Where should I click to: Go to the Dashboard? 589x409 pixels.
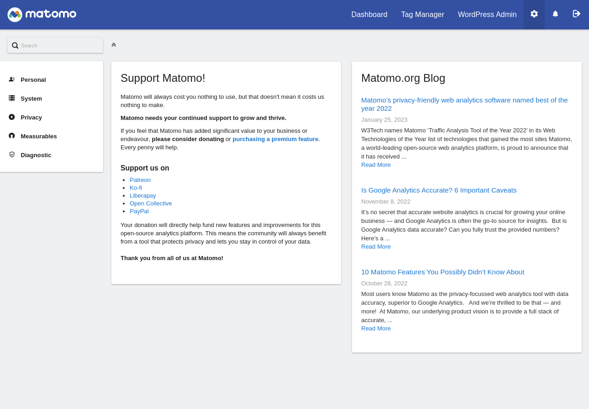(x=369, y=15)
